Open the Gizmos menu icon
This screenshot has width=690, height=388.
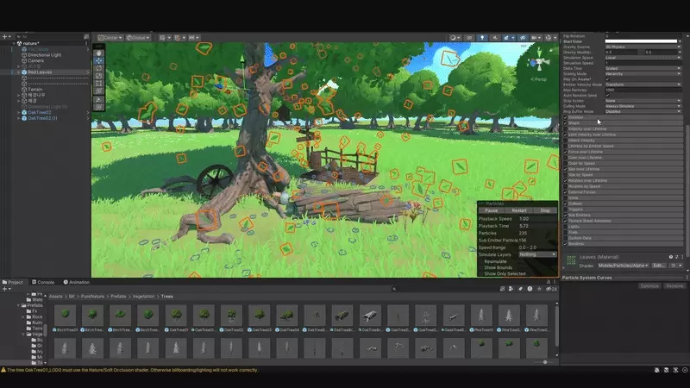point(549,38)
